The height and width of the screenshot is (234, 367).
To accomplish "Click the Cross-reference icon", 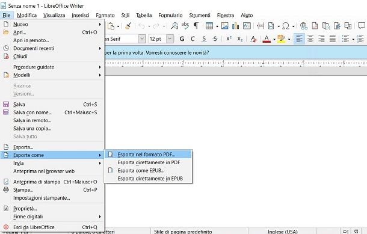I will tap(348, 26).
